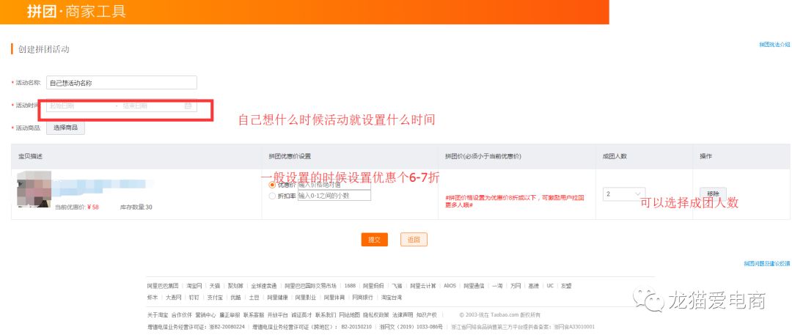Click the discount rate 0-1 decimal input

point(334,196)
